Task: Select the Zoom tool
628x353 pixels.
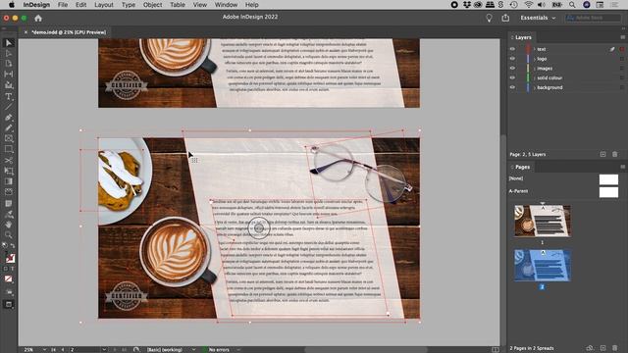Action: pos(9,235)
